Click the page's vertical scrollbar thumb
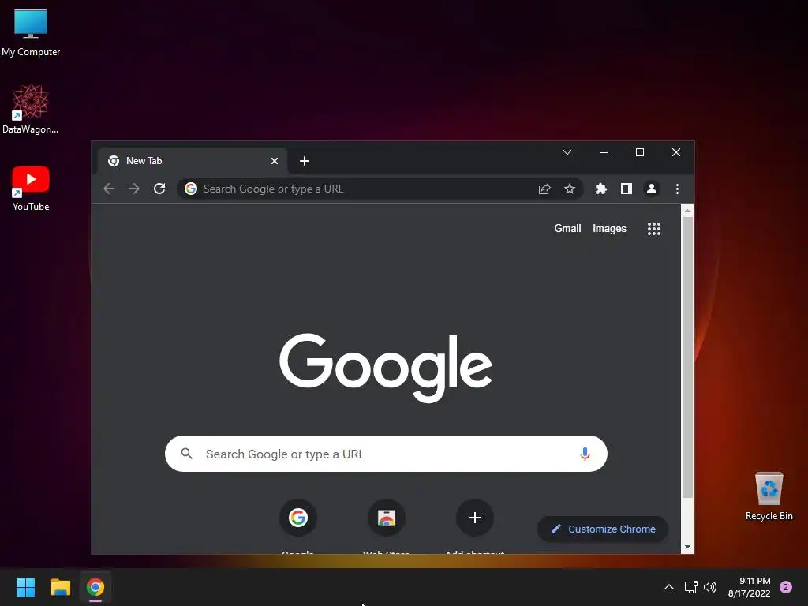808x606 pixels. [x=687, y=357]
